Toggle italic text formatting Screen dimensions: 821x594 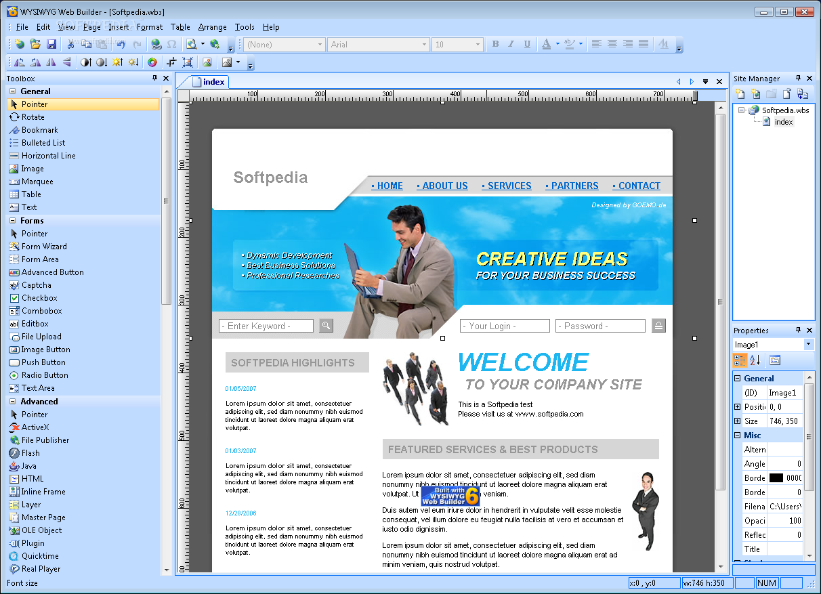(x=511, y=44)
